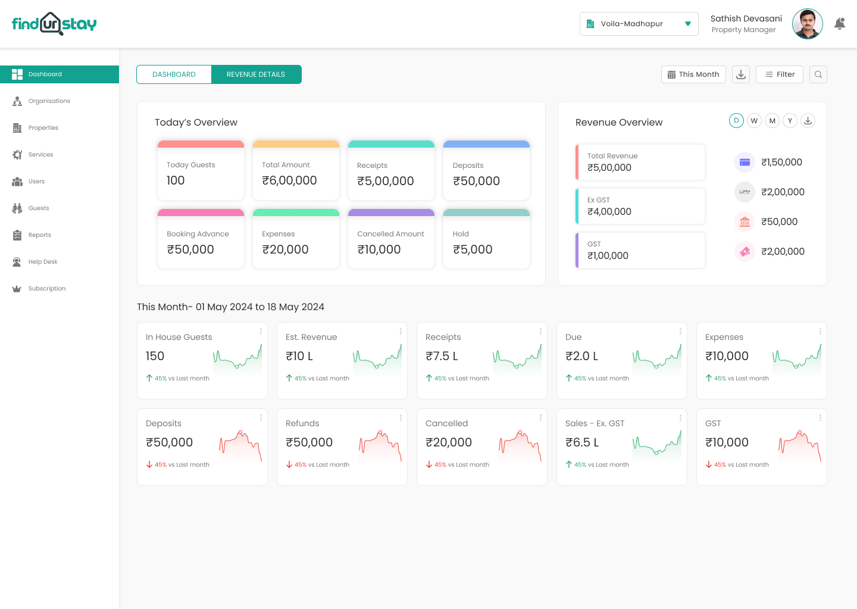Viewport: 857px width, 609px height.
Task: Open options menu on In House Guests card
Action: (x=261, y=331)
